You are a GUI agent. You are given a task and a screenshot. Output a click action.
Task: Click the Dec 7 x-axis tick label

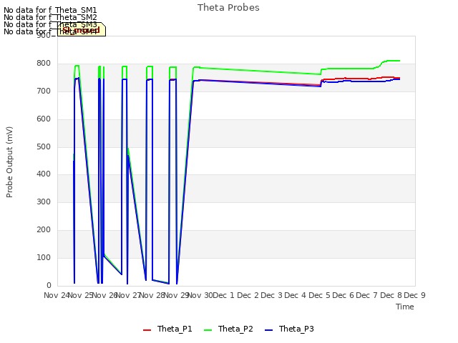[x=367, y=295]
